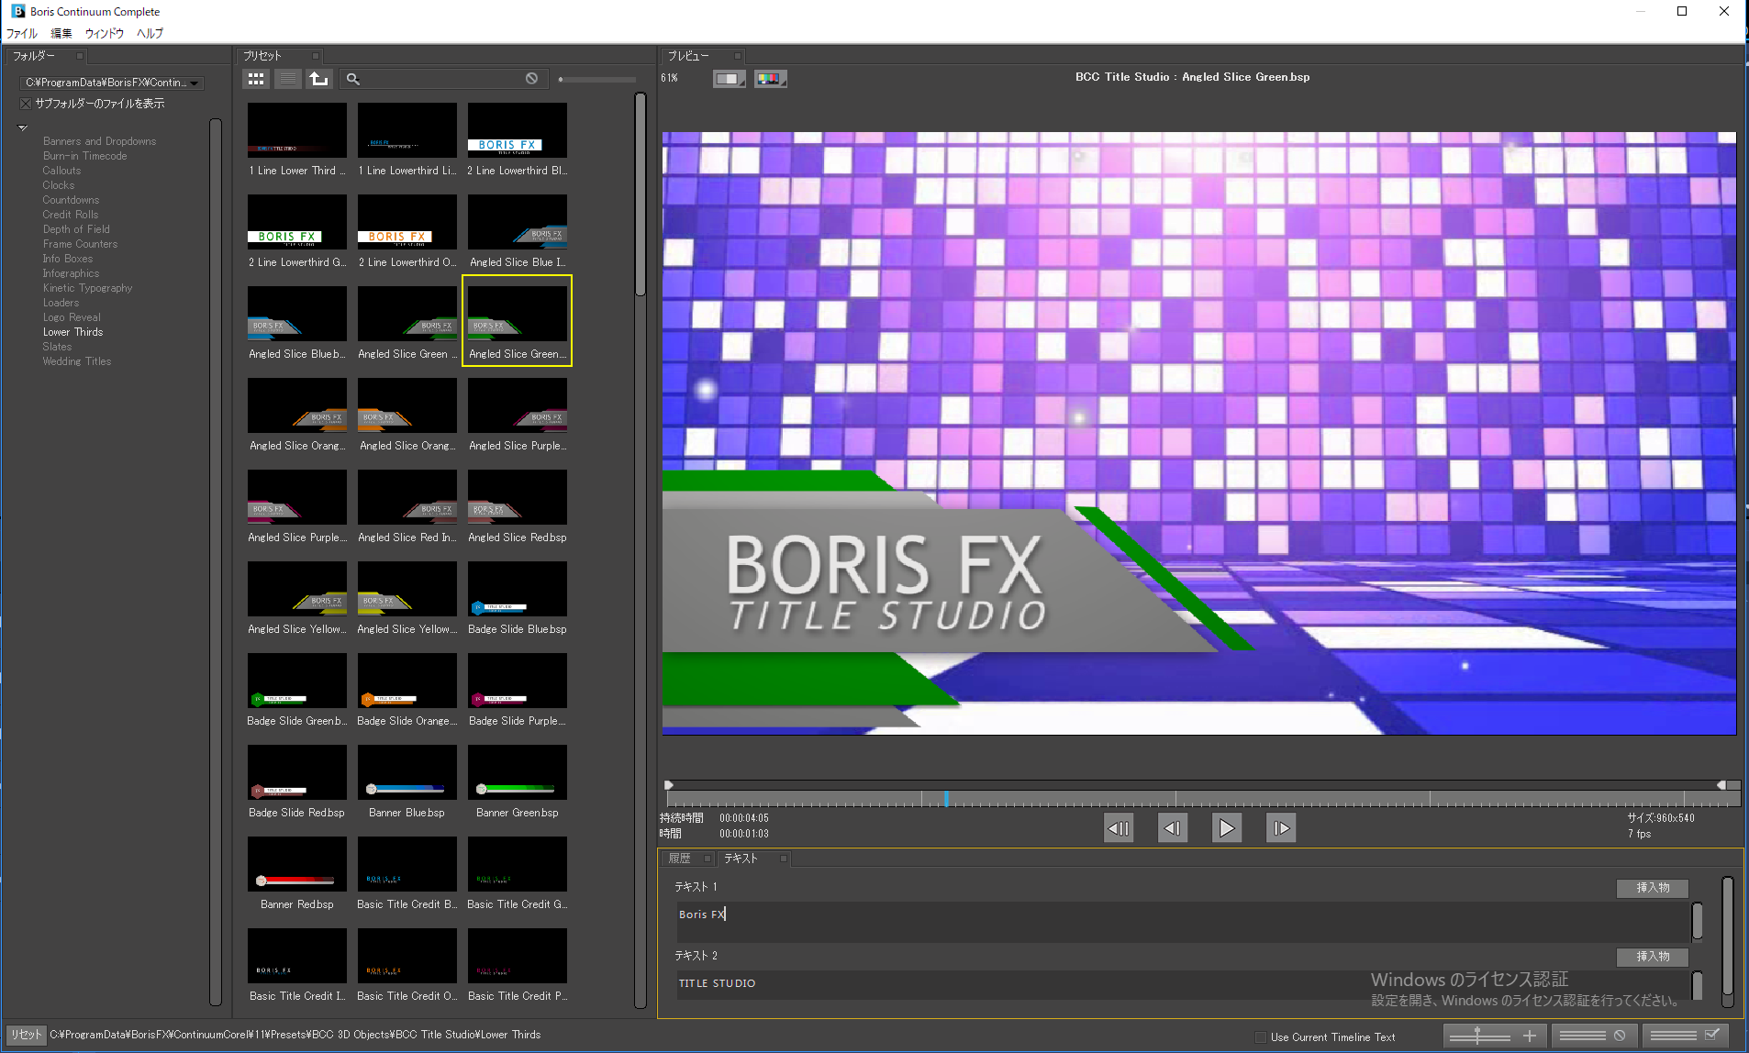Switch to the テキスト tab
This screenshot has width=1749, height=1053.
741,859
